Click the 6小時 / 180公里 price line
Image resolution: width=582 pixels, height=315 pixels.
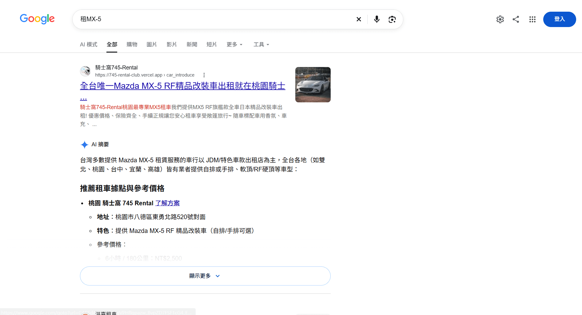pos(144,258)
